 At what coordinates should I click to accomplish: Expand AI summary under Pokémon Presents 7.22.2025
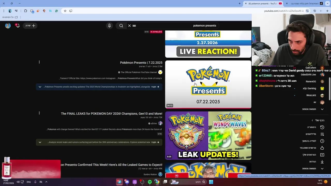40,87
